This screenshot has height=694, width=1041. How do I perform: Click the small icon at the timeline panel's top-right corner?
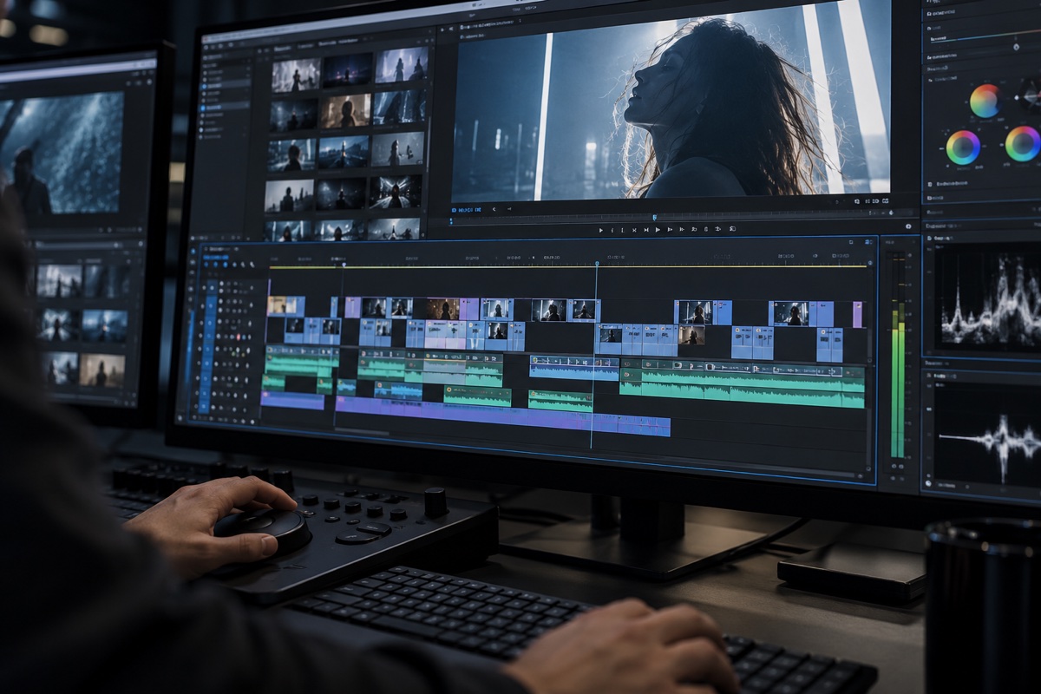867,242
